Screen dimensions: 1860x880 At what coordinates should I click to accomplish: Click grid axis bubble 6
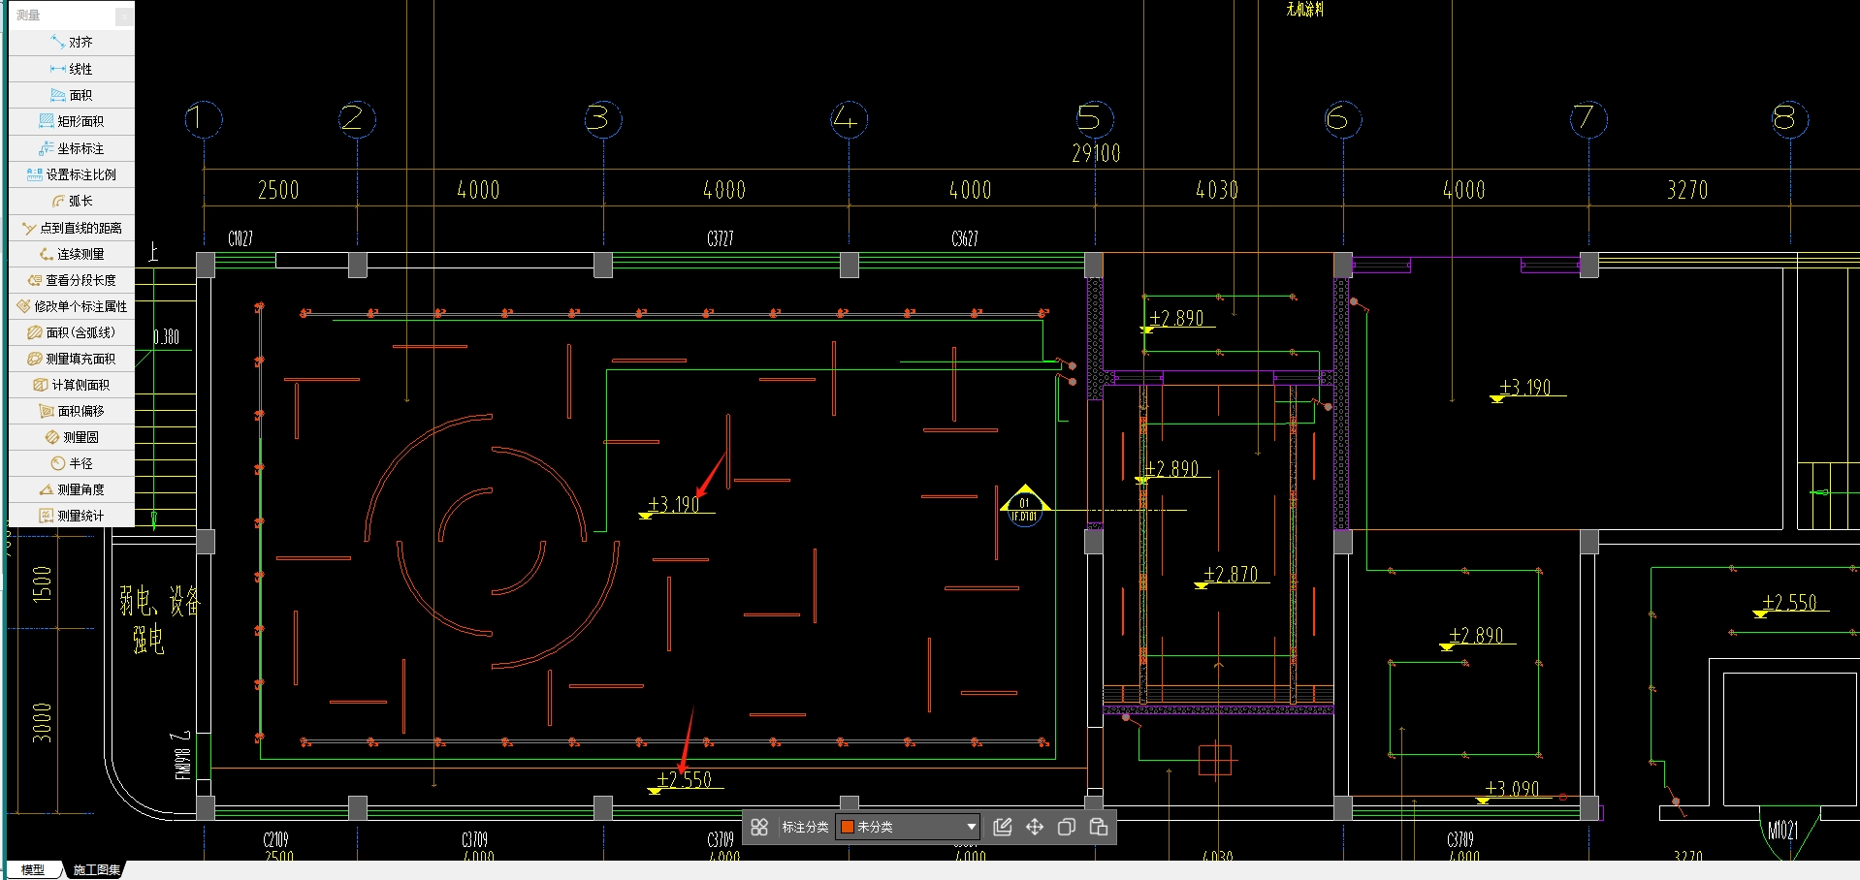[x=1343, y=119]
